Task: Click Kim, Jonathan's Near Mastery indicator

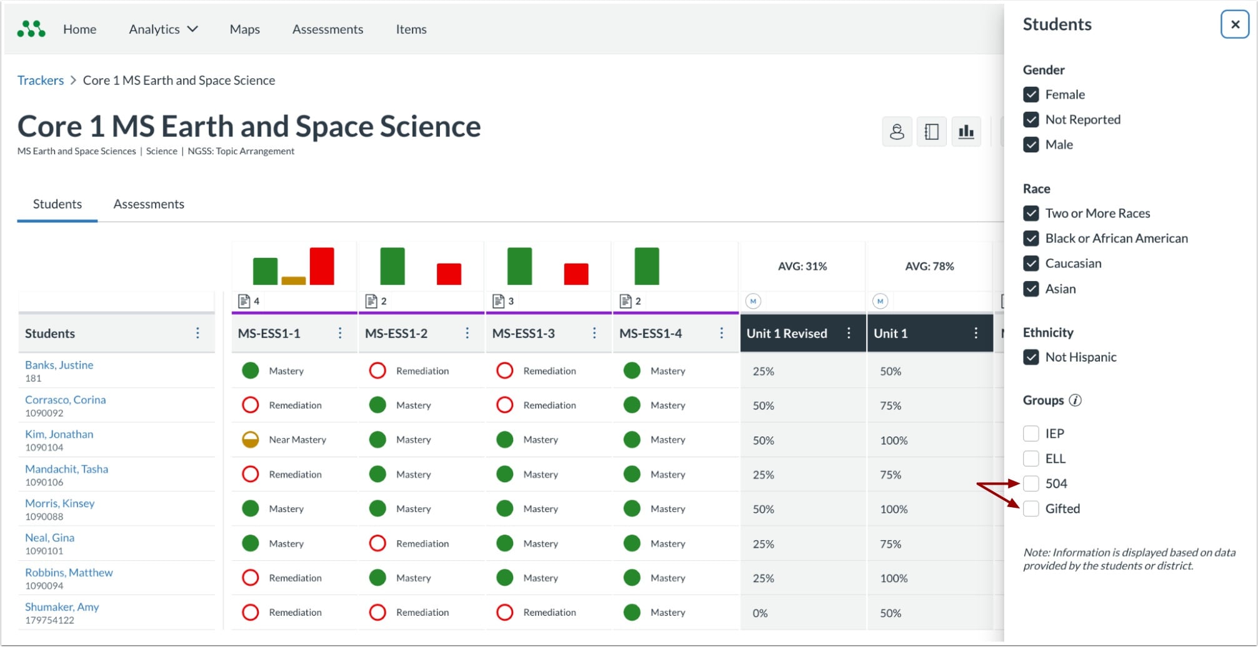Action: pyautogui.click(x=251, y=440)
